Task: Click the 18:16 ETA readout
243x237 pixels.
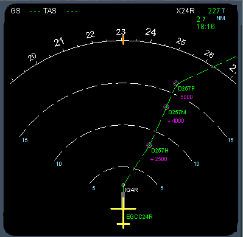Action: point(205,27)
